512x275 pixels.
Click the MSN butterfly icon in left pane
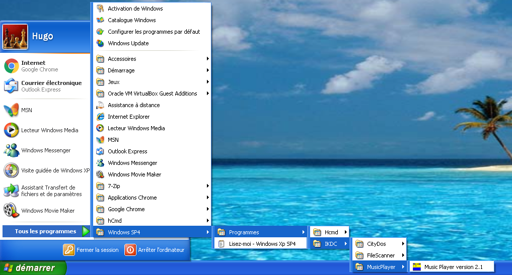pos(12,110)
